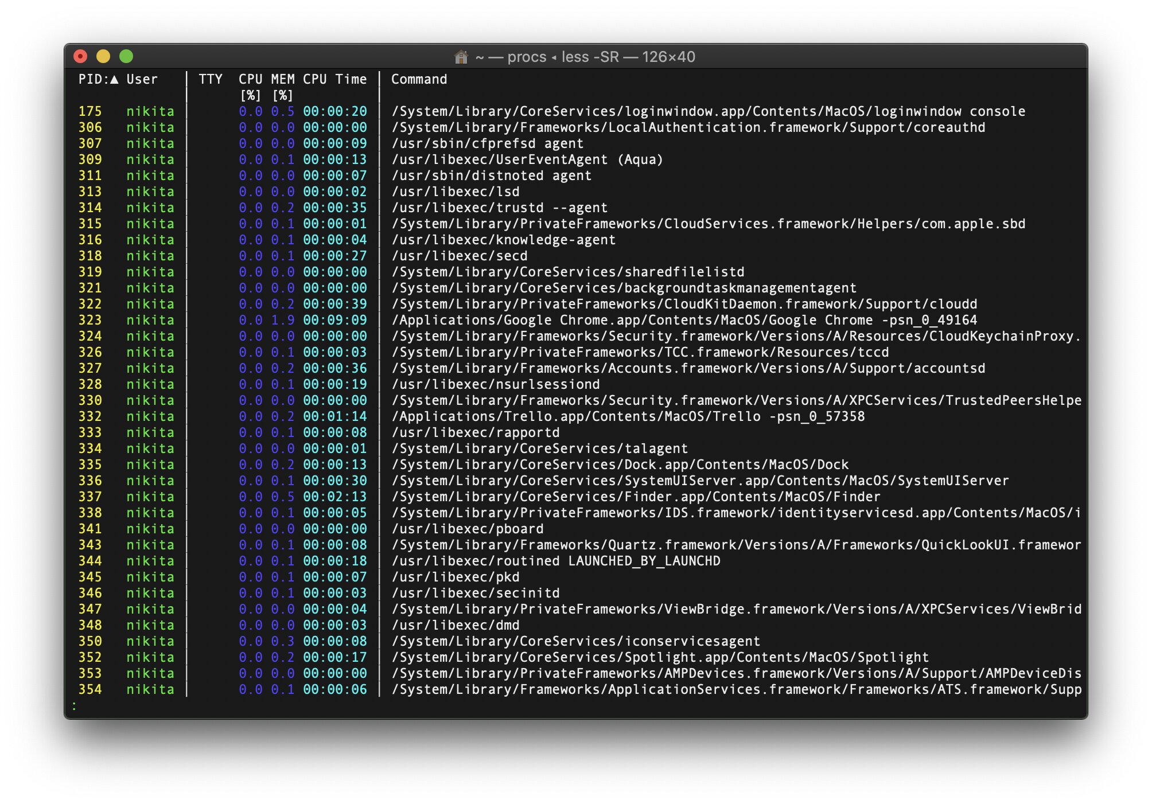Click CPU time 00:09:09 value
This screenshot has width=1152, height=804.
pos(334,320)
